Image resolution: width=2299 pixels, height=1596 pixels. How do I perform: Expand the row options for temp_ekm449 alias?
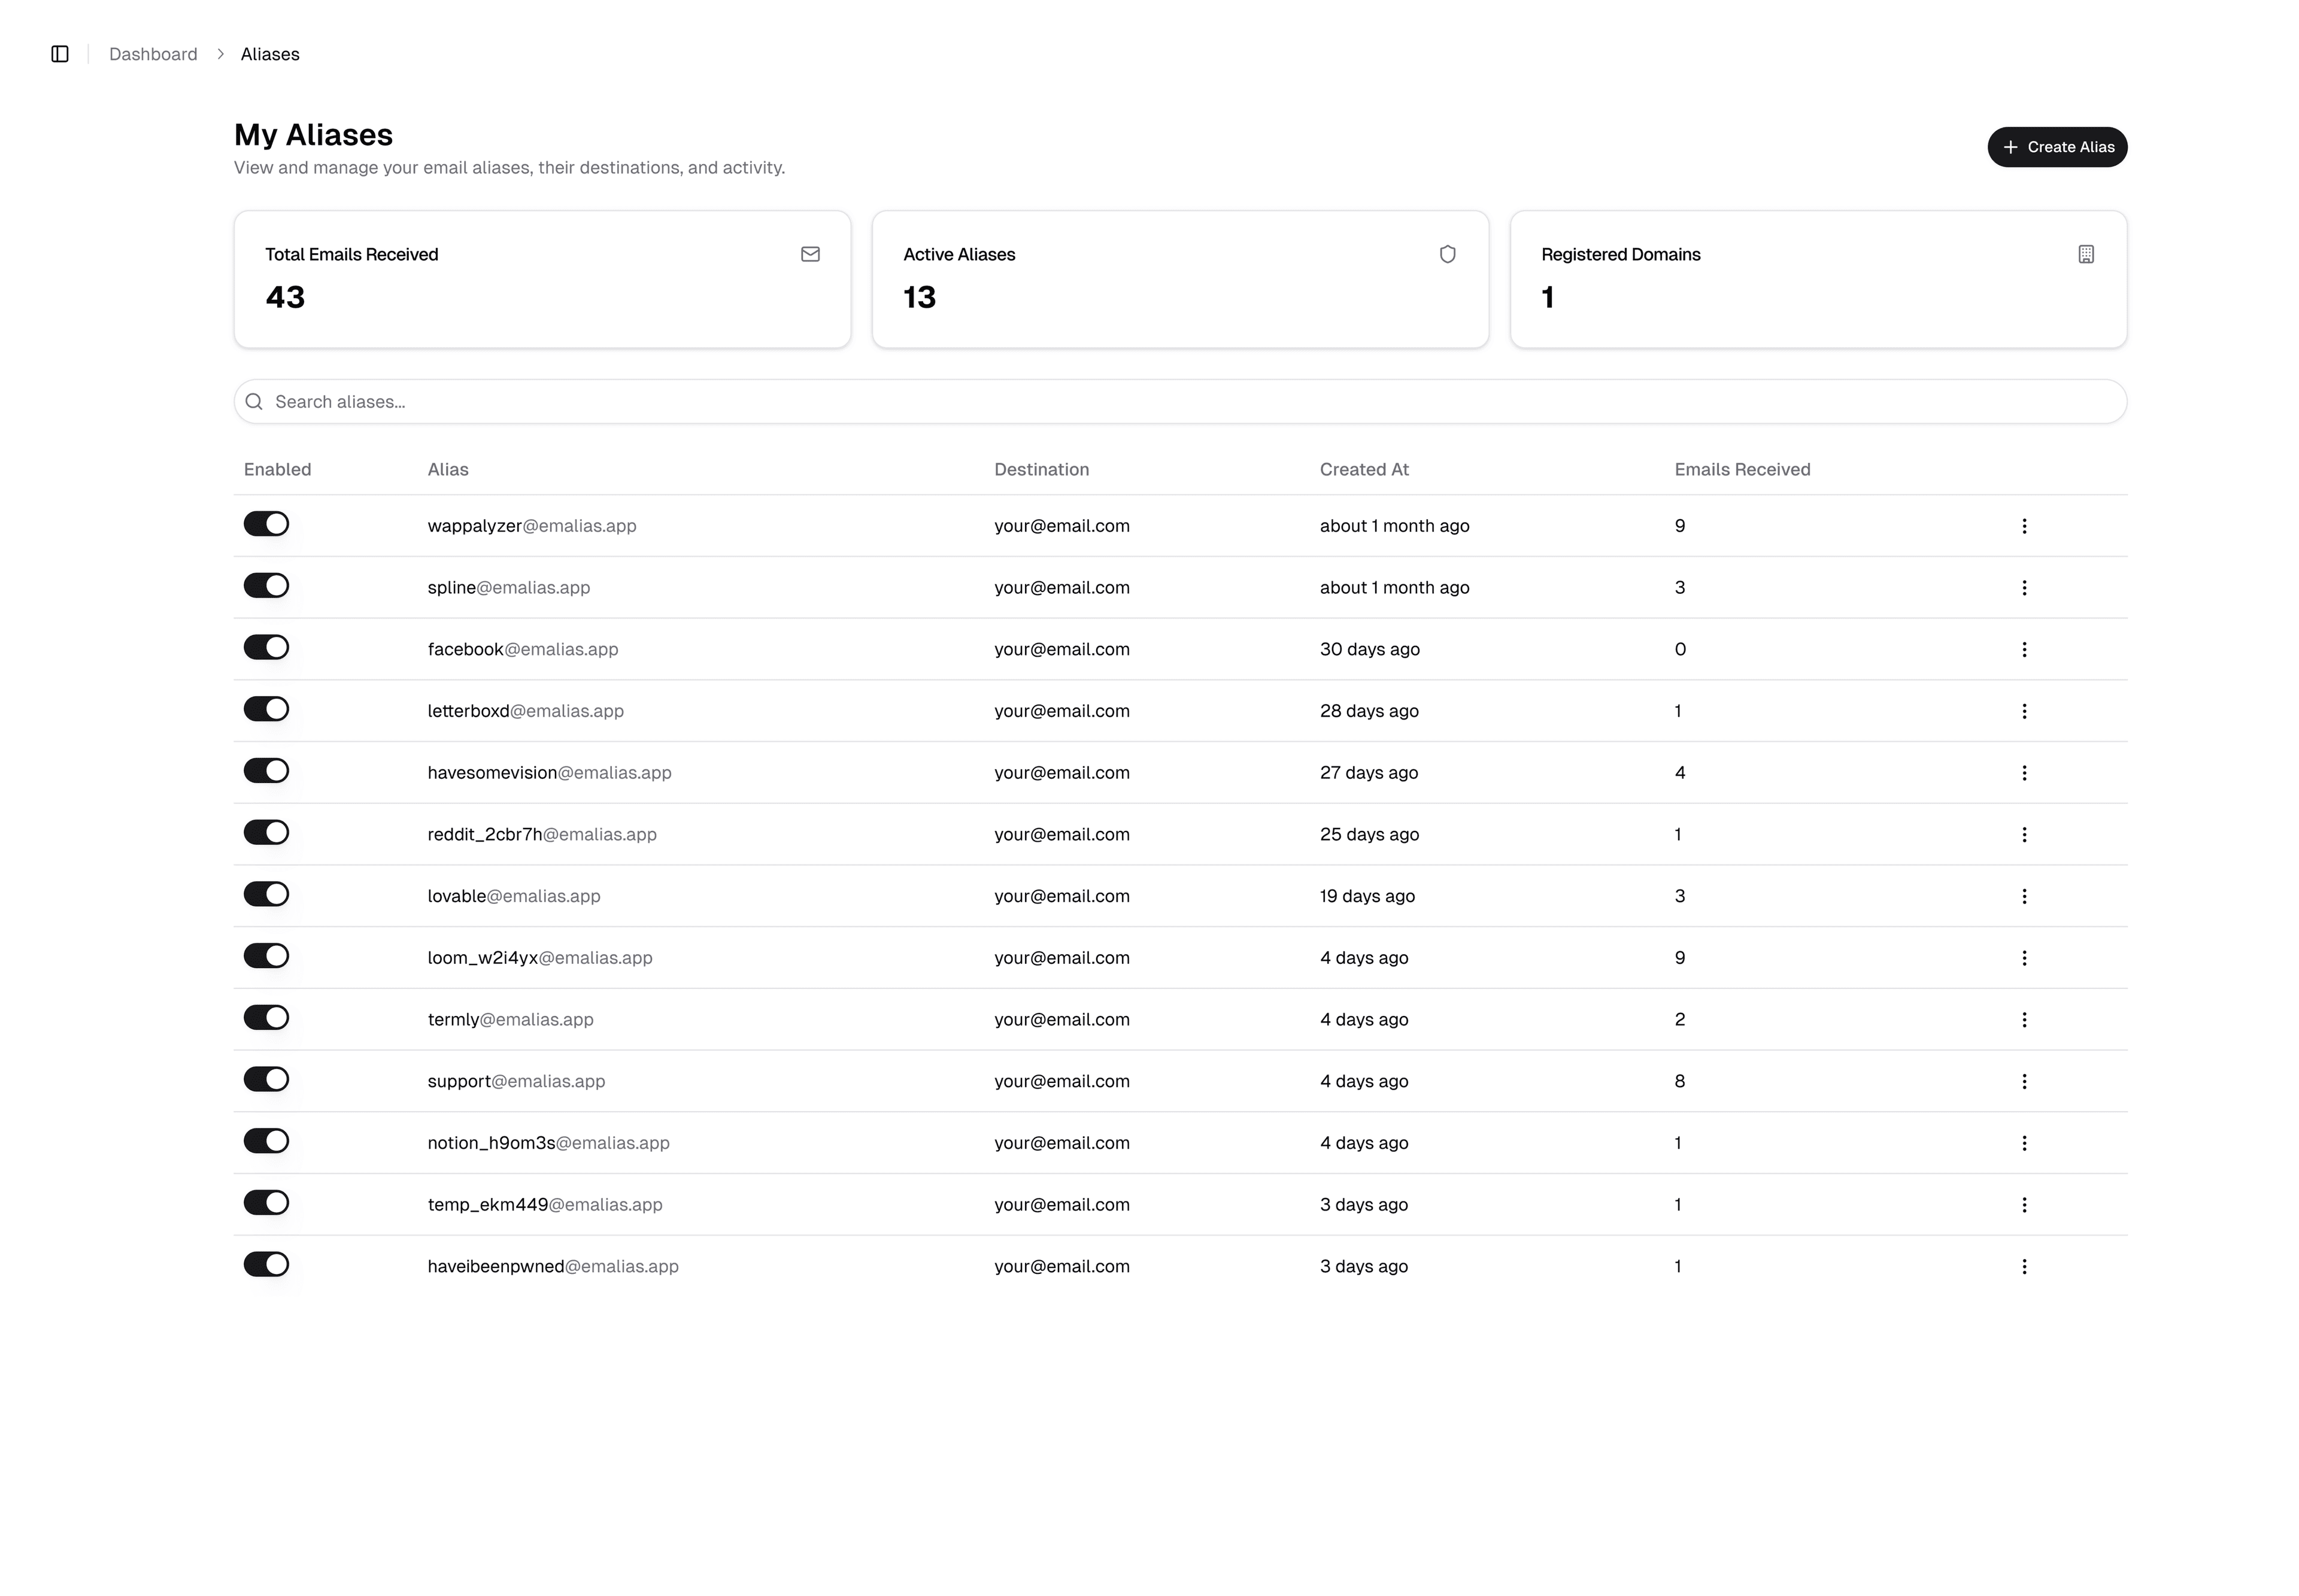click(x=2023, y=1204)
